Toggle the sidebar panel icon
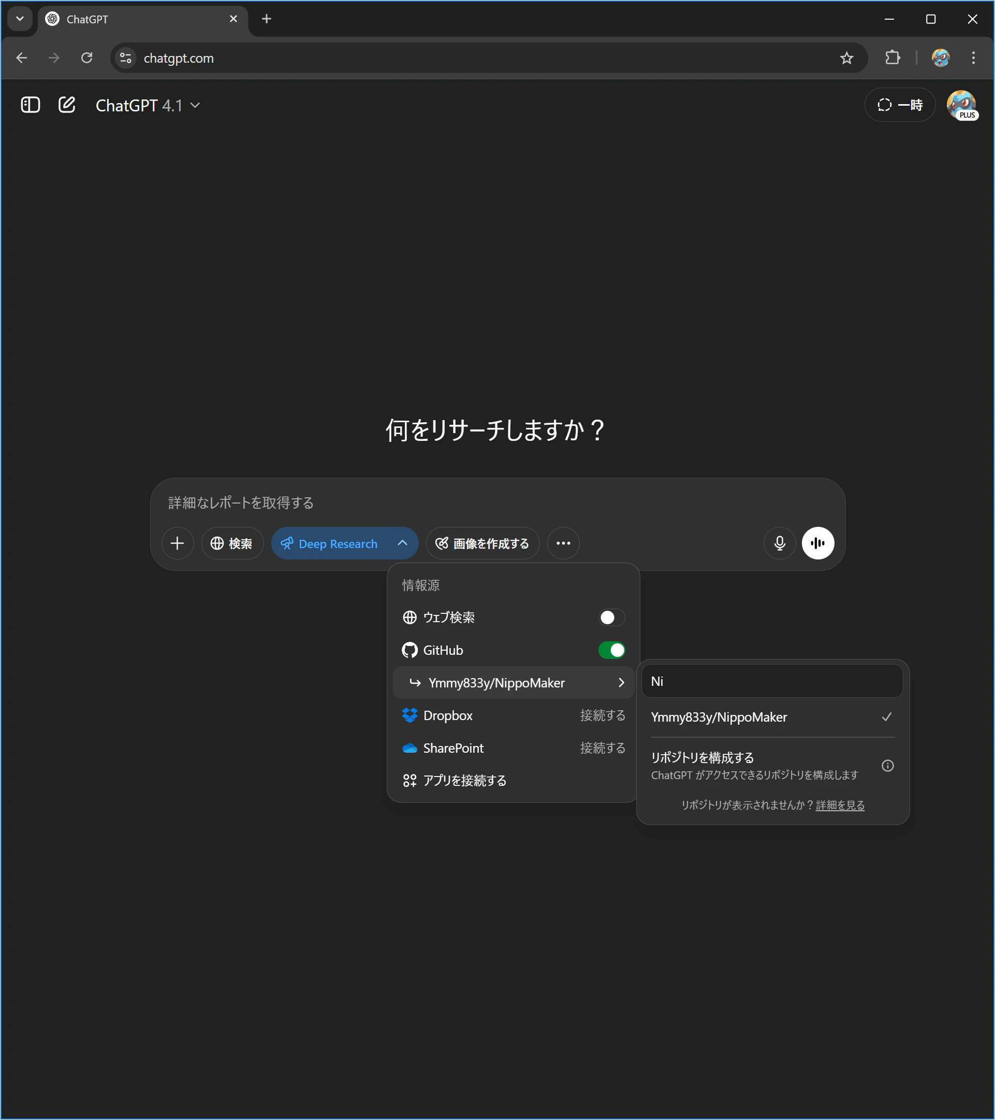The width and height of the screenshot is (995, 1120). 30,105
